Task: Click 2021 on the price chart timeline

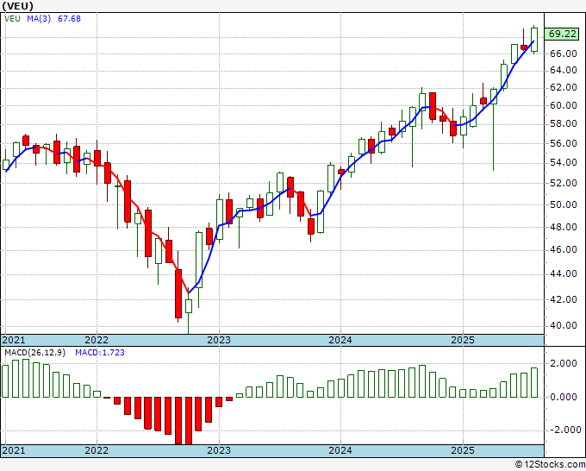Action: click(14, 340)
